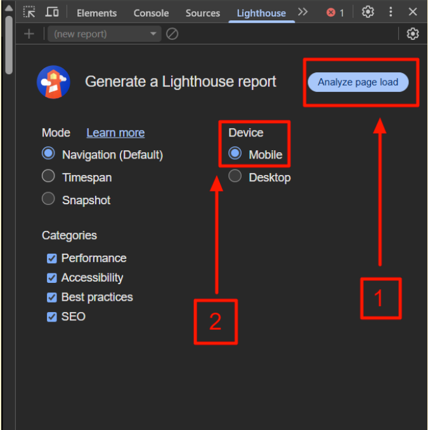Image resolution: width=428 pixels, height=430 pixels.
Task: Uncheck the Accessibility category
Action: (x=51, y=278)
